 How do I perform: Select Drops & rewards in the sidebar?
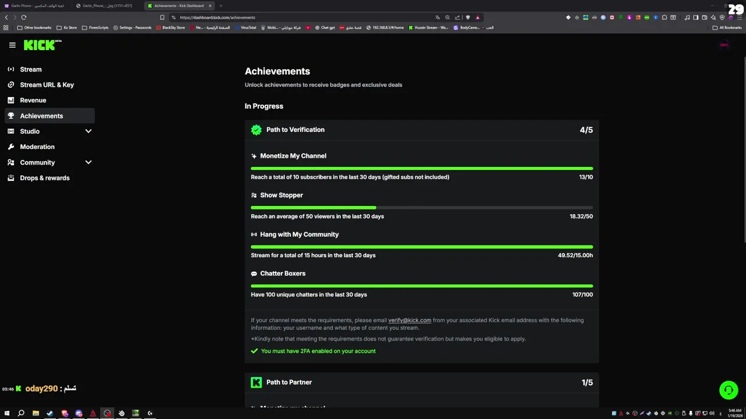pyautogui.click(x=44, y=178)
